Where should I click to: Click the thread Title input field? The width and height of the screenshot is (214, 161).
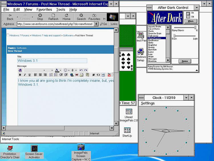52,61
